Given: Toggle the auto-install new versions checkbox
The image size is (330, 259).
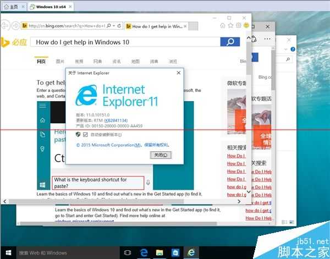Looking at the screenshot, I should (85, 135).
